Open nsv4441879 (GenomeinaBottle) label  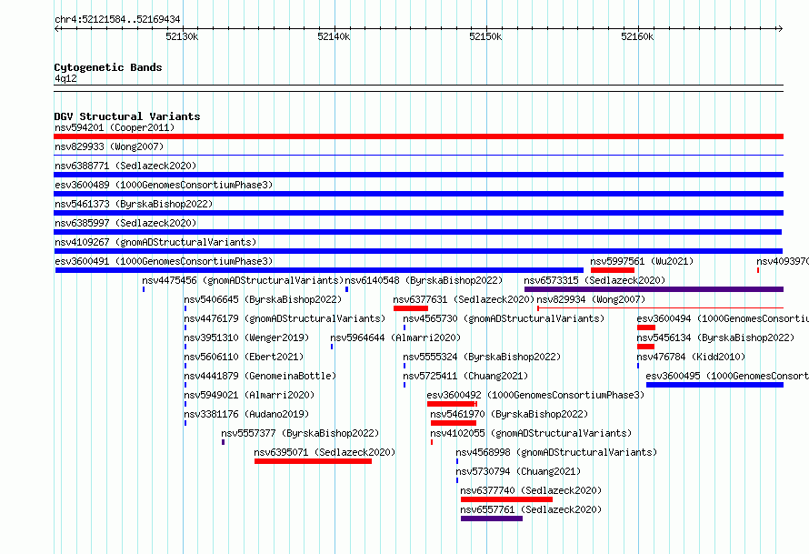point(260,376)
